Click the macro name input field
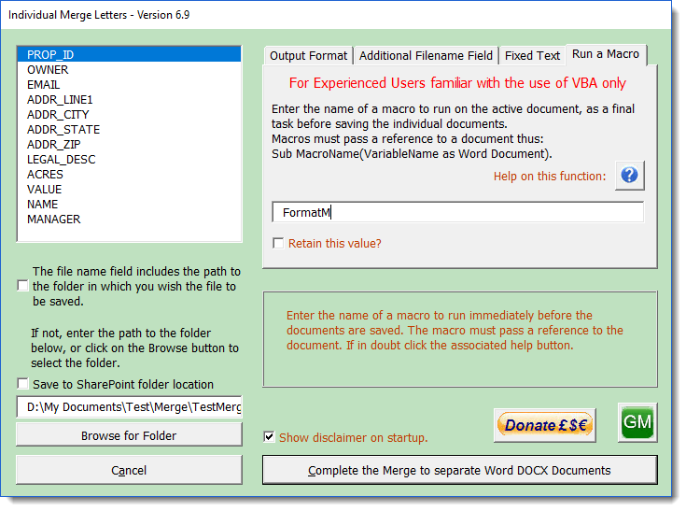Image resolution: width=686 pixels, height=511 pixels. [x=457, y=212]
